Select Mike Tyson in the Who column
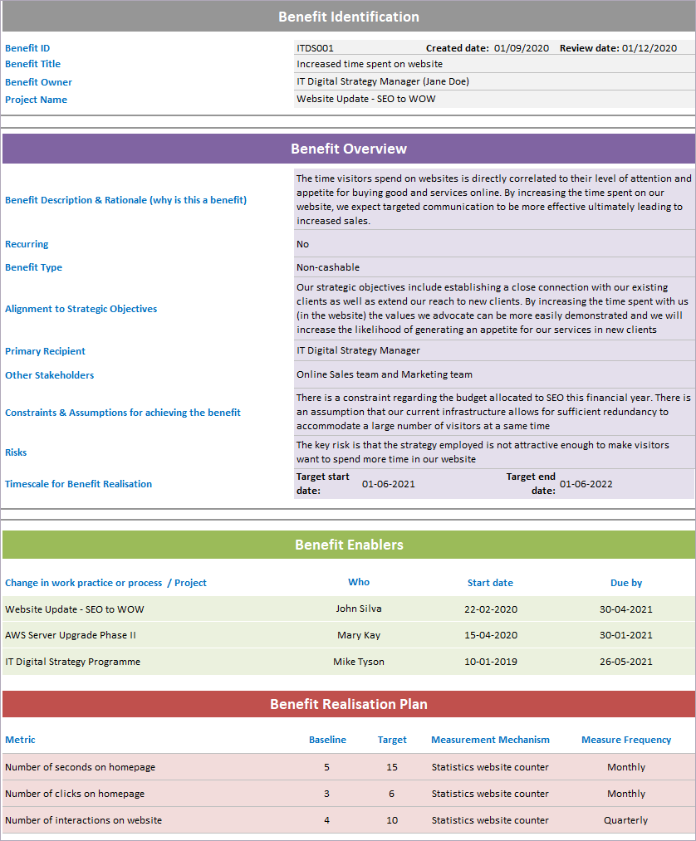 [x=359, y=662]
